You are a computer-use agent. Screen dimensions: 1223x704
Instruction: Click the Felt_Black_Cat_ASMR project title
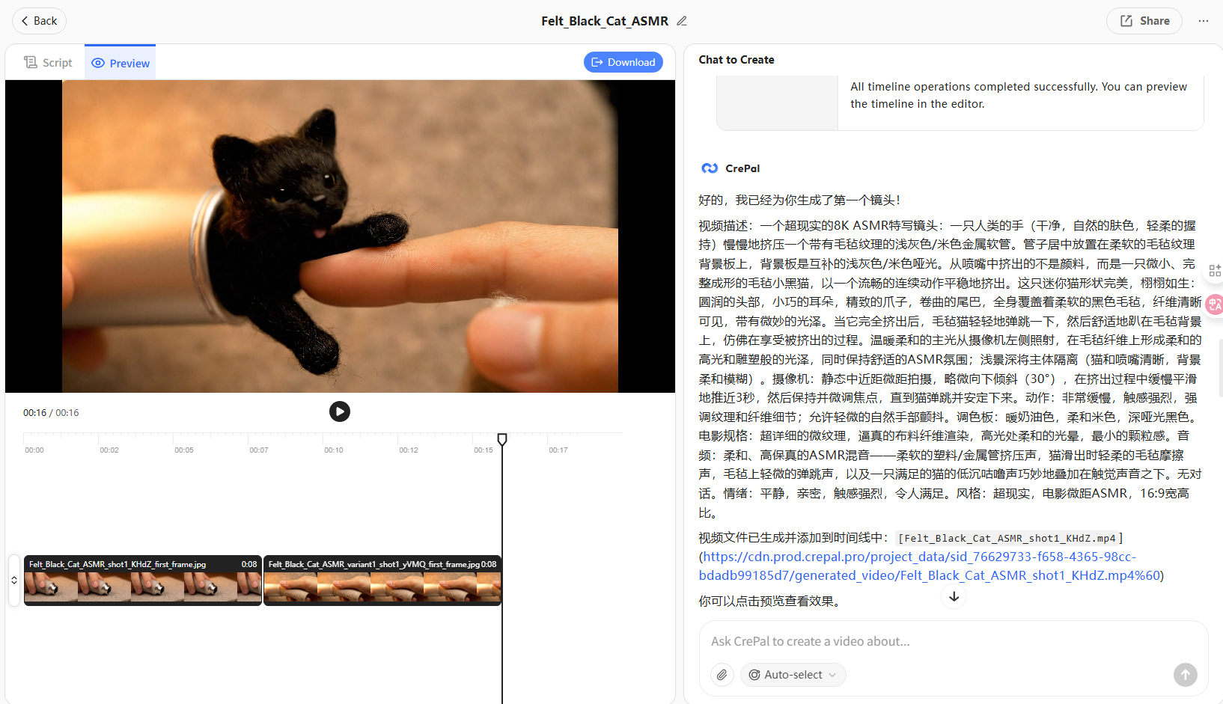(x=605, y=21)
